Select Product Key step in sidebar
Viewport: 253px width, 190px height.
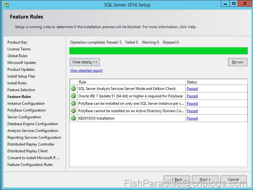[17, 42]
